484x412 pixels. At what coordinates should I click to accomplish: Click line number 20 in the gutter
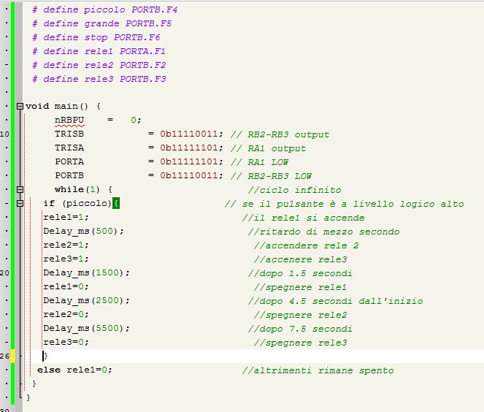coord(5,272)
